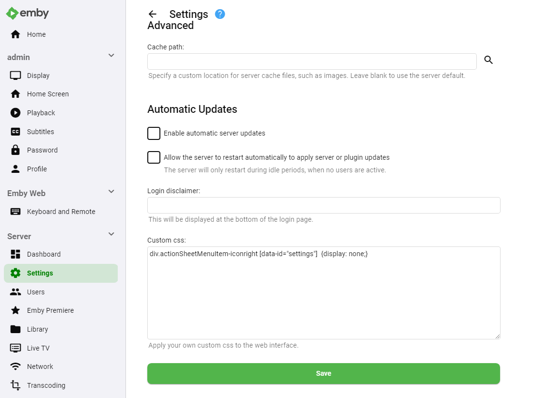The image size is (533, 398).
Task: Click the Transcoding crop icon
Action: 16,385
